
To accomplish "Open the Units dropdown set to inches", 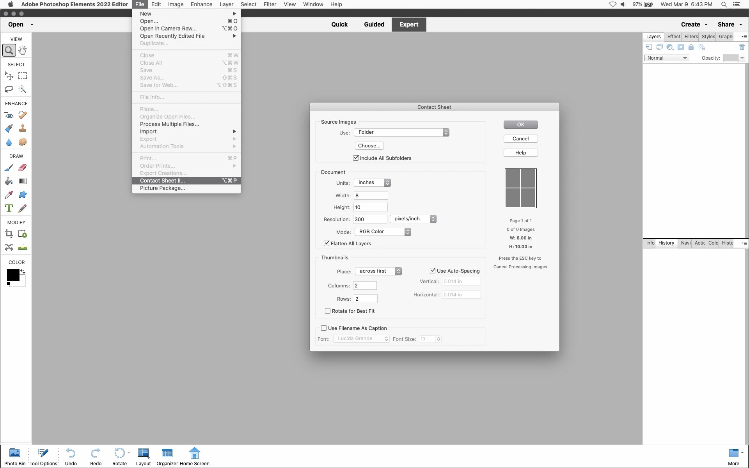I will [372, 183].
